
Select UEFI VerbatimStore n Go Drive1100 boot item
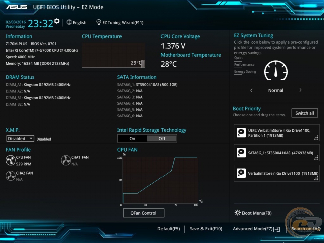(x=277, y=133)
